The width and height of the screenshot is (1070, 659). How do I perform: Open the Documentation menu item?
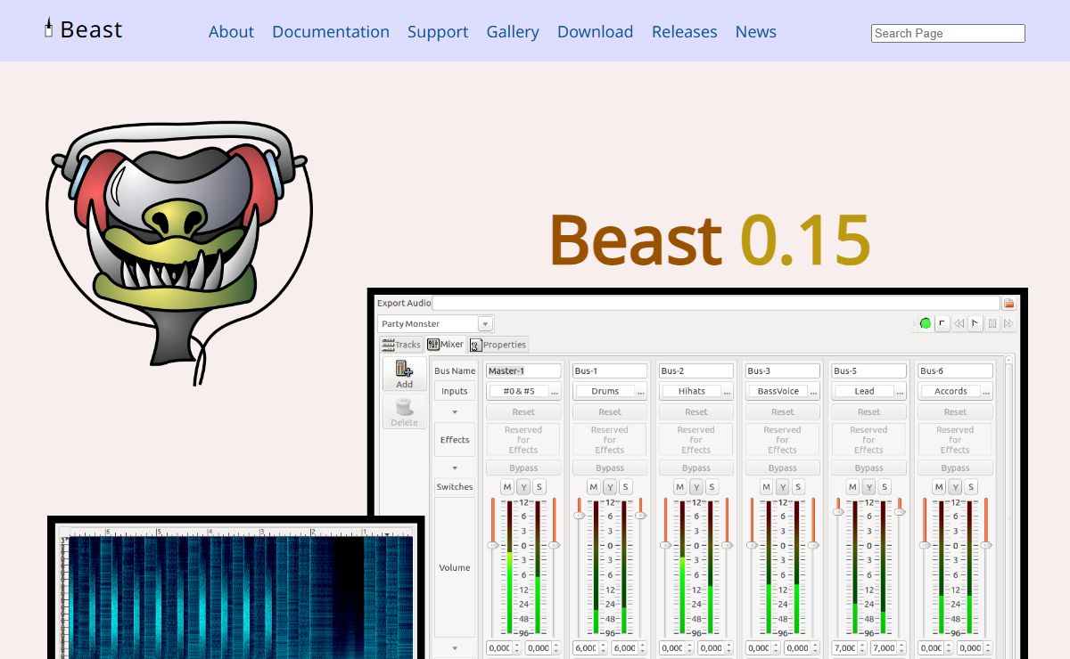331,31
